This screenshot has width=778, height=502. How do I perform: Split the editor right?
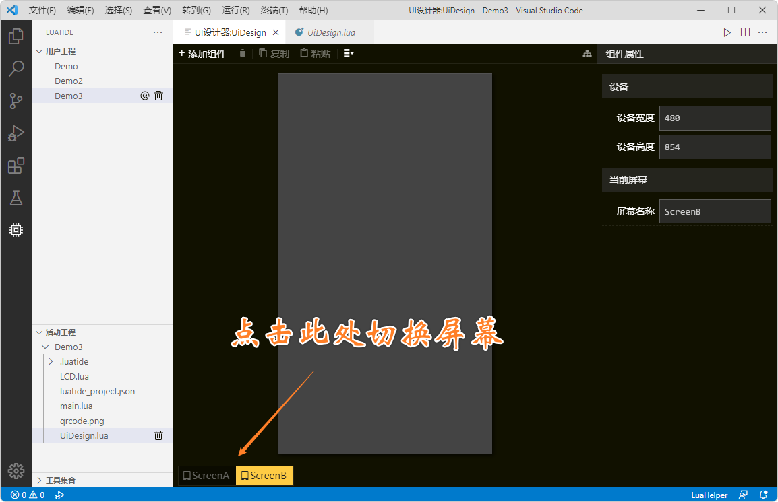[745, 32]
